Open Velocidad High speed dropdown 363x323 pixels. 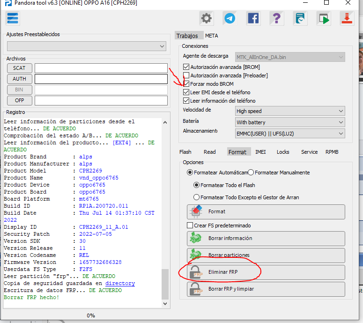coord(290,111)
